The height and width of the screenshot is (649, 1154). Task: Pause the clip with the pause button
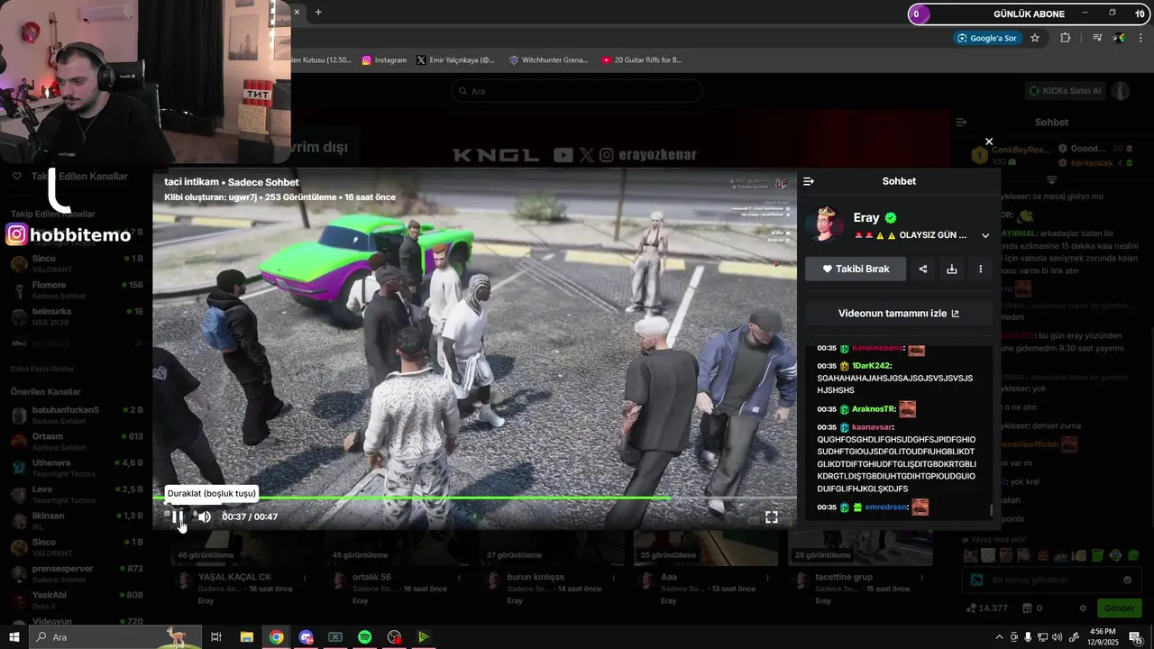(x=178, y=516)
